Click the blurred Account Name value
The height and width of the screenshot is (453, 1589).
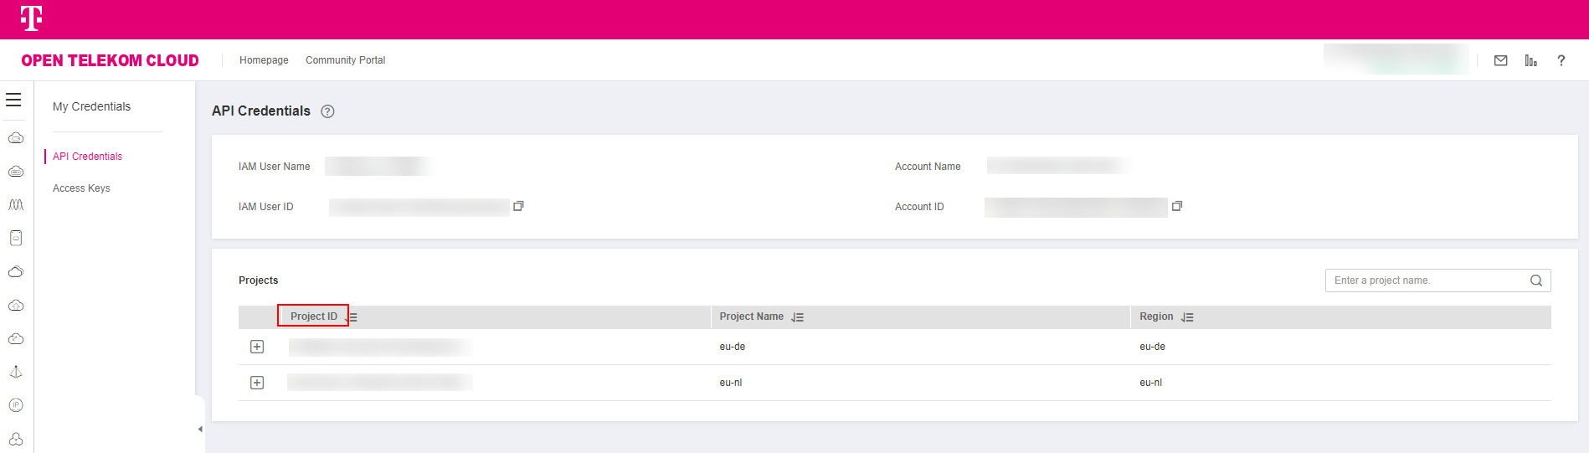[1057, 166]
